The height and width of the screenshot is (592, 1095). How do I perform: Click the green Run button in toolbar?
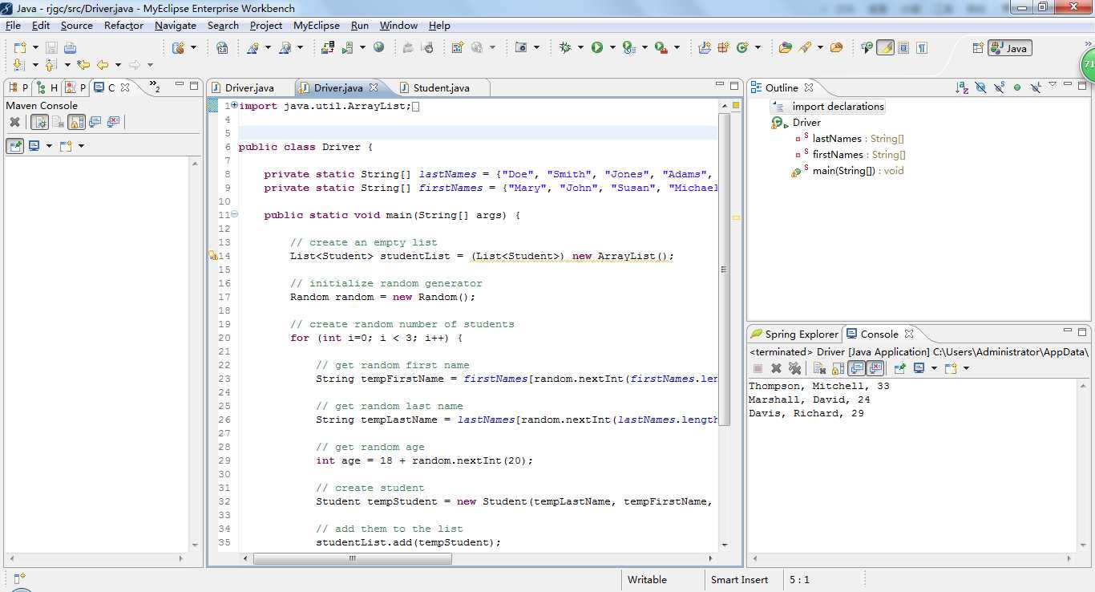[597, 48]
